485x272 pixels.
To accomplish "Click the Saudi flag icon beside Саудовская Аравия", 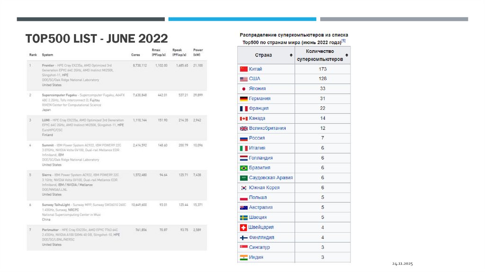I will point(244,178).
